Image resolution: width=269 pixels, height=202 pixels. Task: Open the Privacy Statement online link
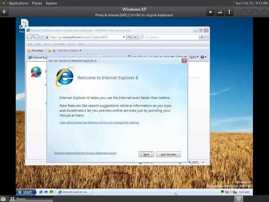pyautogui.click(x=85, y=153)
